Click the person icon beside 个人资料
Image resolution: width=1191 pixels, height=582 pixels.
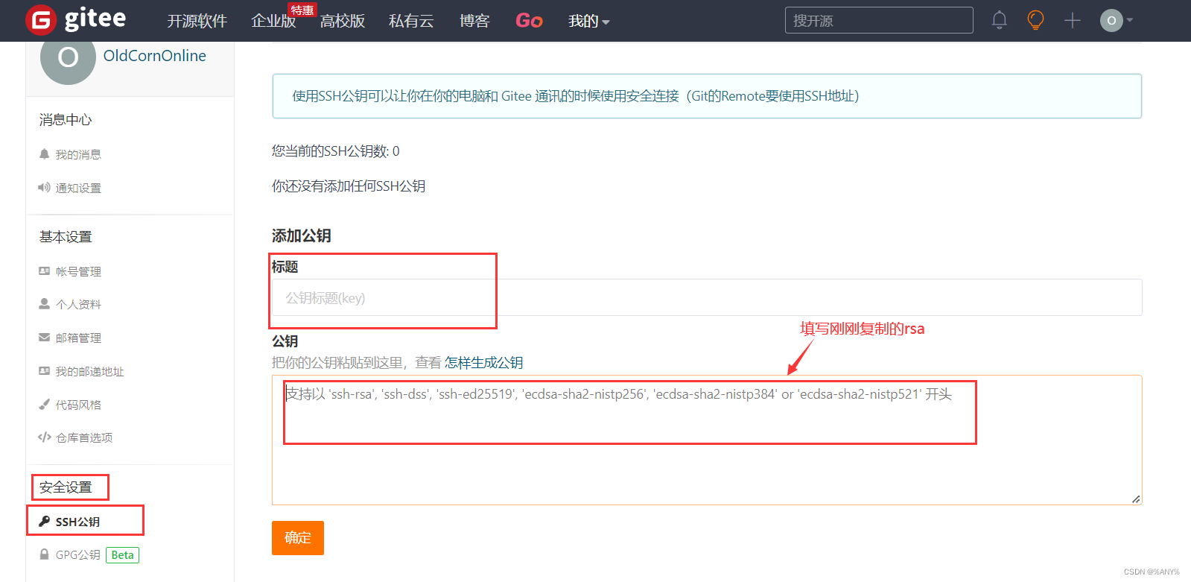point(44,304)
